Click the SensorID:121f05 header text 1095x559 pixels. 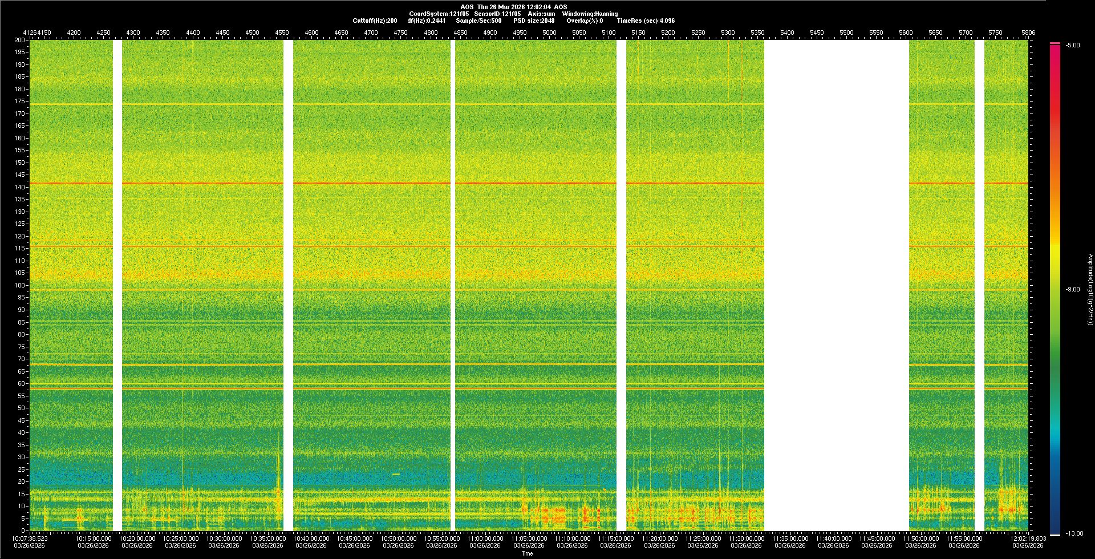(497, 14)
